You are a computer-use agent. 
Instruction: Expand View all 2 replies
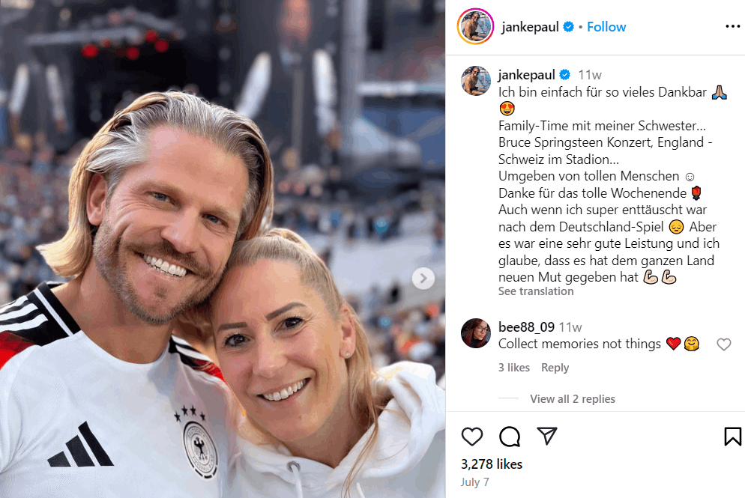tap(572, 399)
